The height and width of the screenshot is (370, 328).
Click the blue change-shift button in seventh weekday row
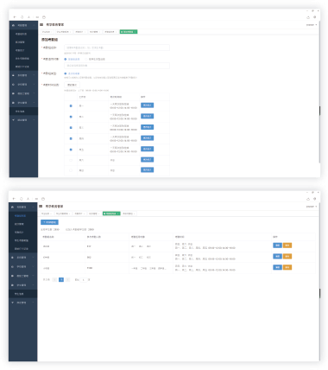pos(147,170)
